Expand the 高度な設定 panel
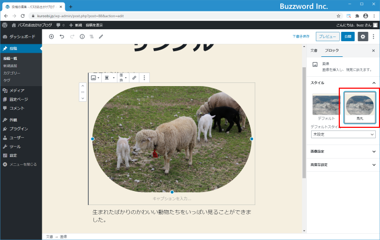380x240 pixels. click(342, 165)
